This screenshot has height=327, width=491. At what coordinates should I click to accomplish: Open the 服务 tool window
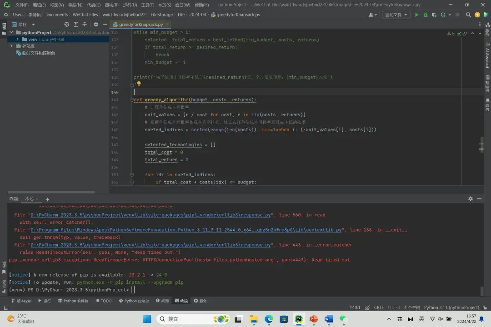(200, 301)
